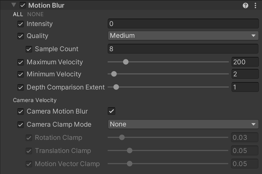Select the Sample Count value field

click(183, 49)
